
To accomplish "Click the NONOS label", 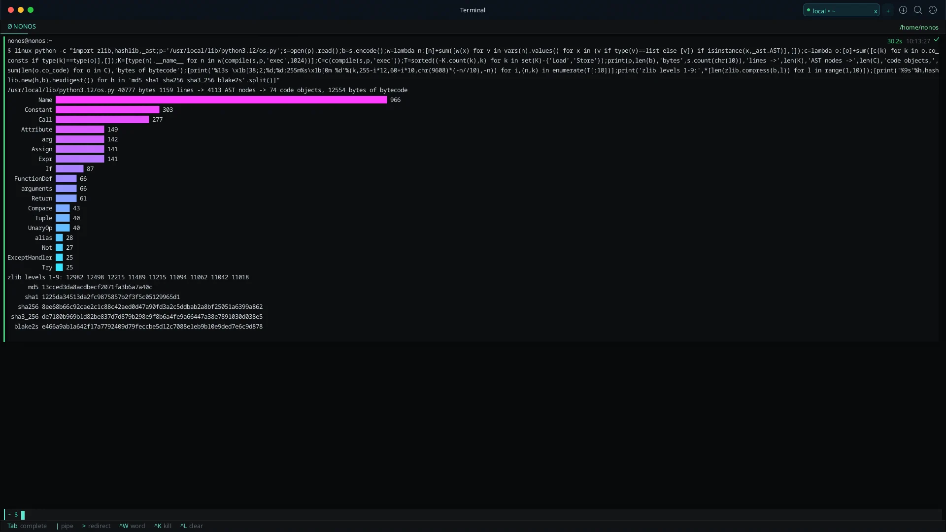I will 22,27.
